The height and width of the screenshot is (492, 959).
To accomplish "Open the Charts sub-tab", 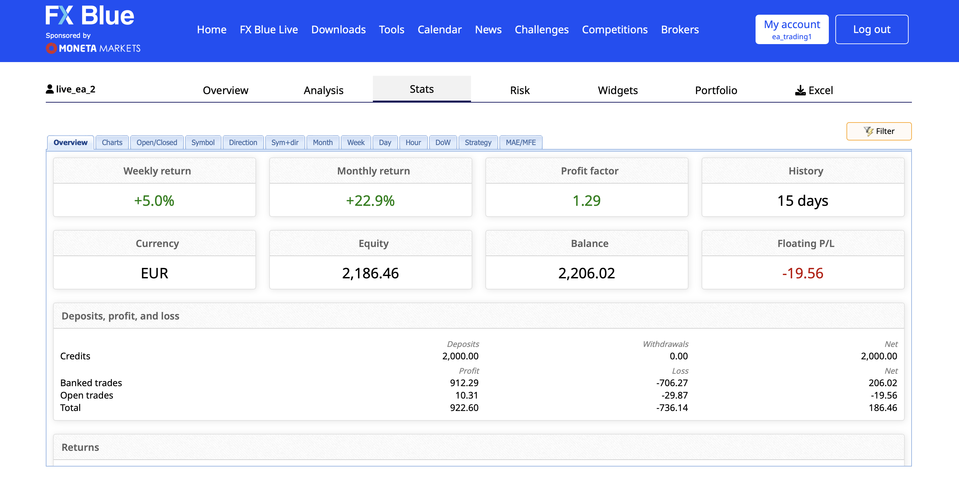I will [x=112, y=142].
